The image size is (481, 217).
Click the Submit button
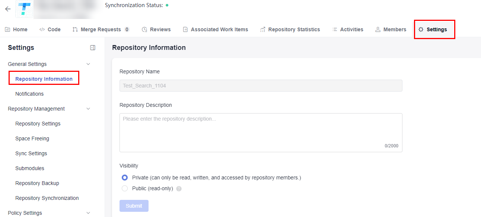tap(134, 206)
